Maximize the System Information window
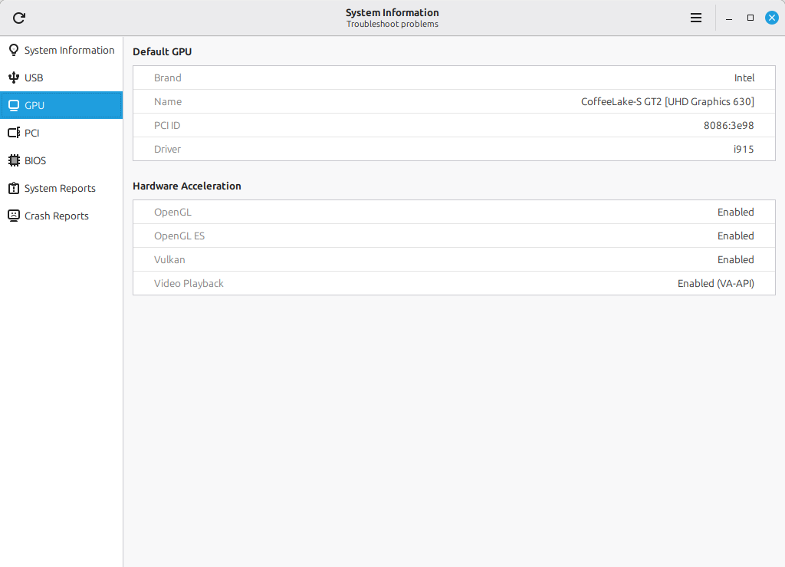Screen dimensions: 785x567 point(751,18)
